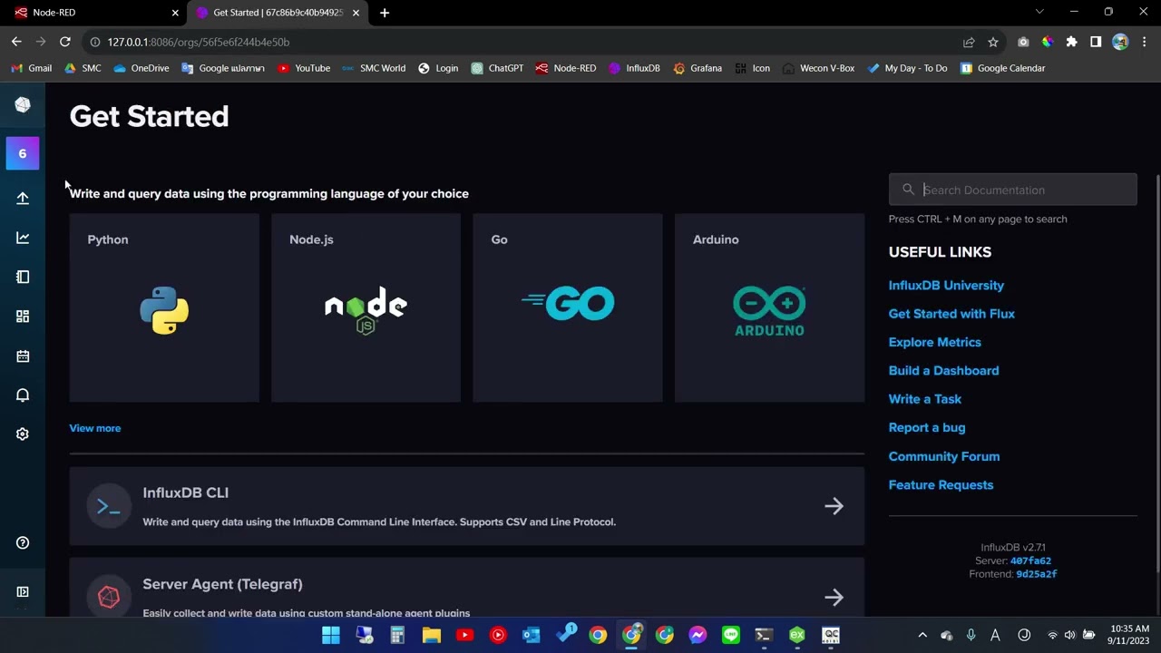The image size is (1161, 653).
Task: Select the Go language card
Action: click(568, 307)
